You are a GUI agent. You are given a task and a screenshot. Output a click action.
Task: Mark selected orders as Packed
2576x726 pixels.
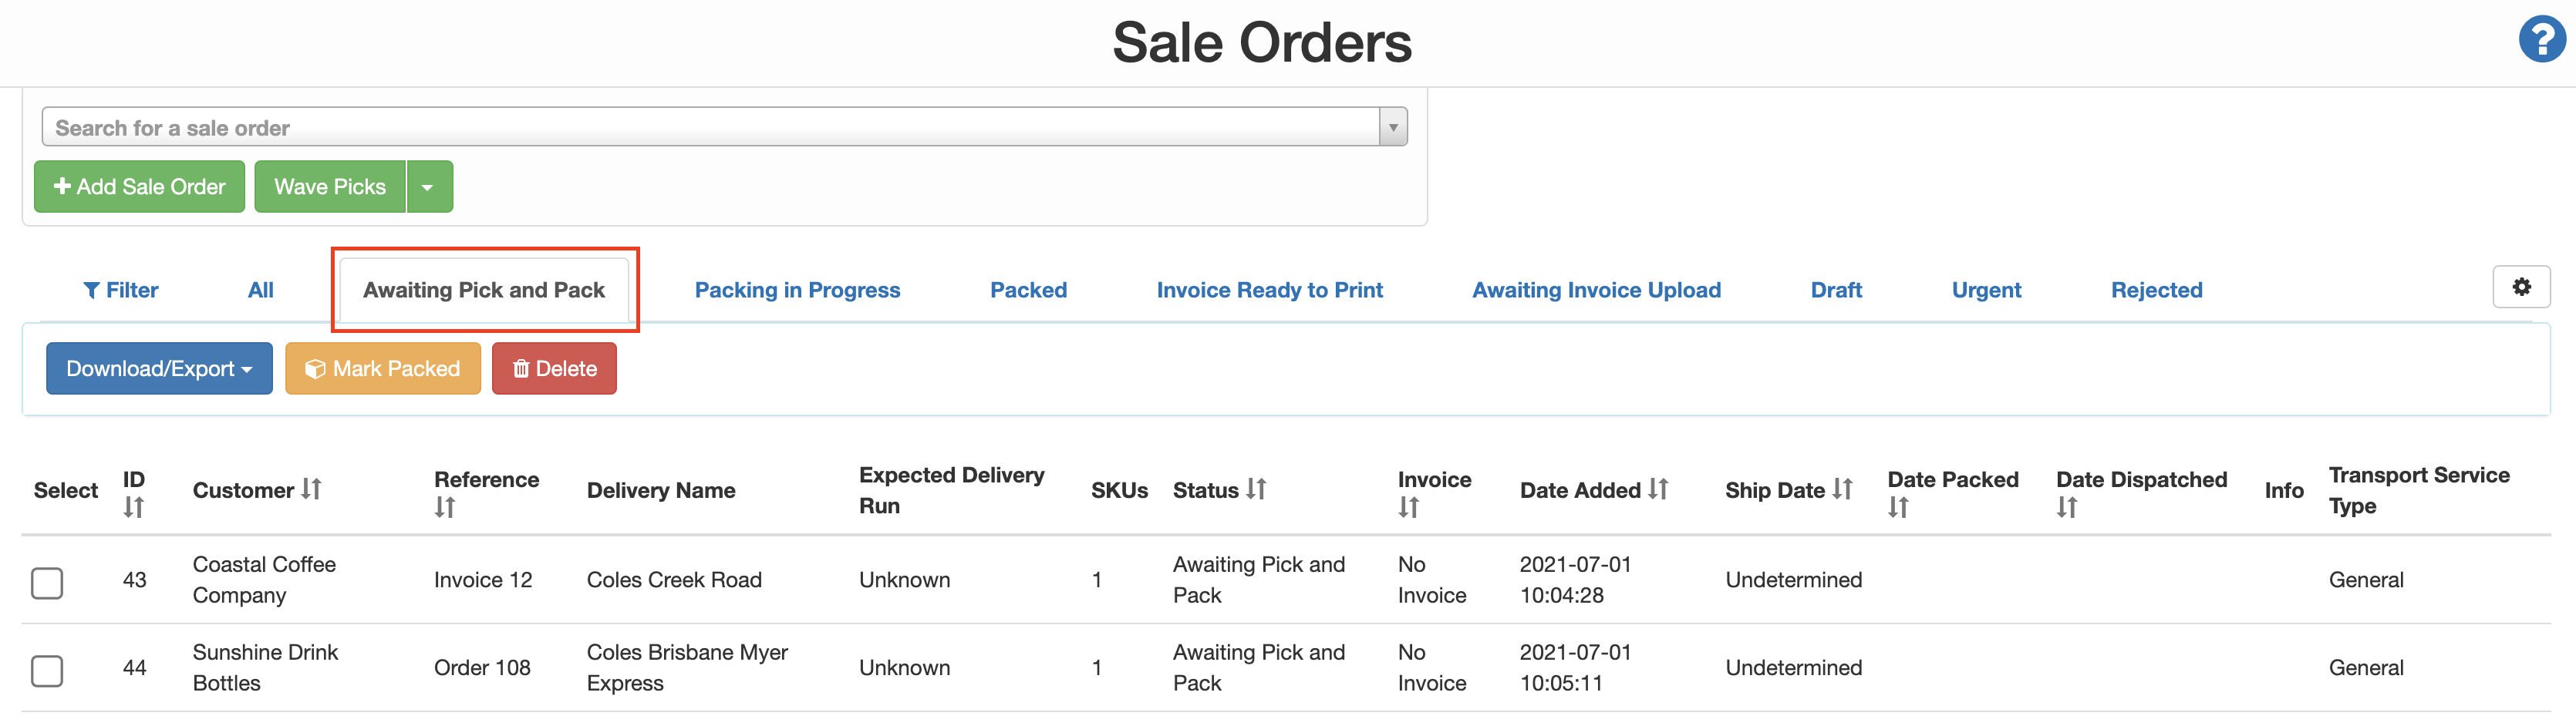click(x=383, y=368)
